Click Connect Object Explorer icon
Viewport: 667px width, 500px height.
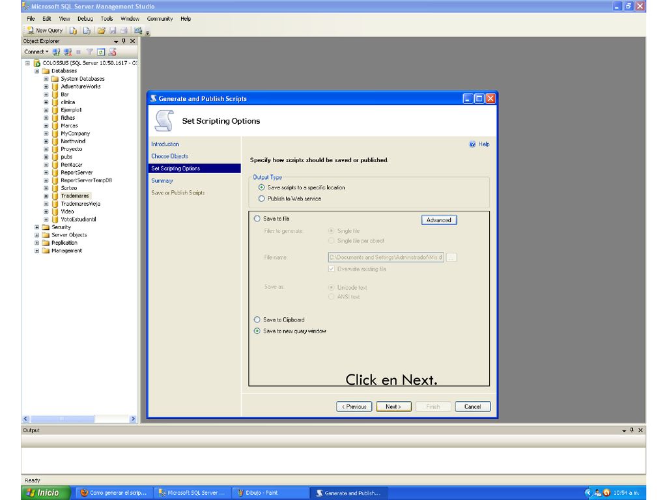[x=56, y=52]
